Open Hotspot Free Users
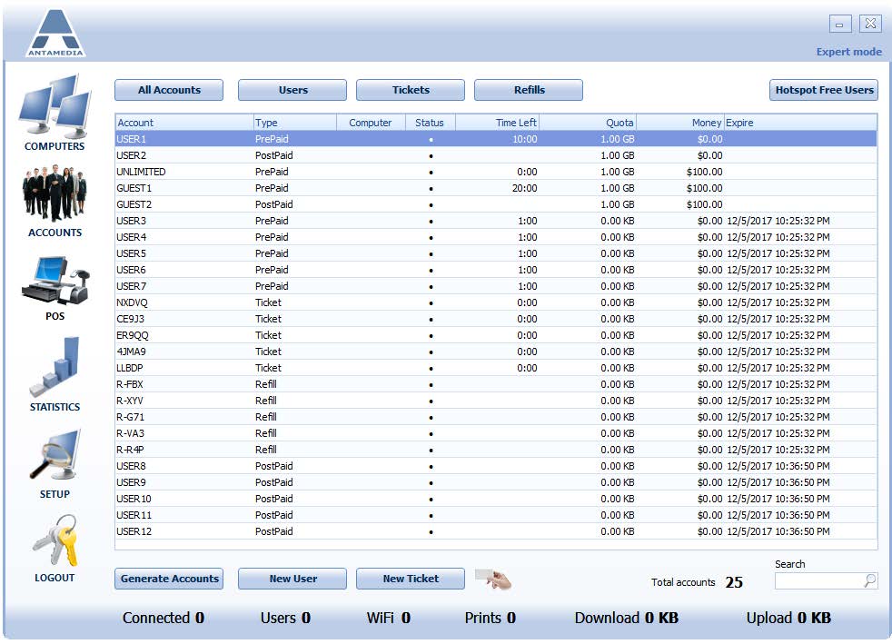This screenshot has width=892, height=644. point(824,90)
